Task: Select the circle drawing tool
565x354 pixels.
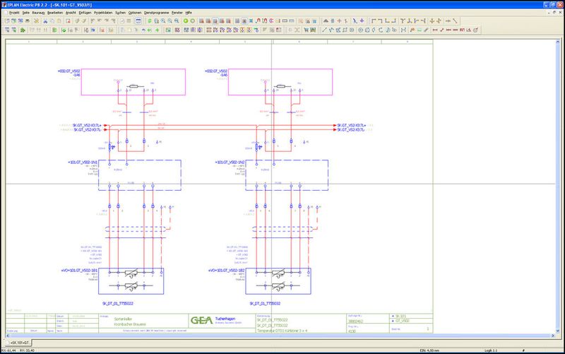Action: (361, 30)
